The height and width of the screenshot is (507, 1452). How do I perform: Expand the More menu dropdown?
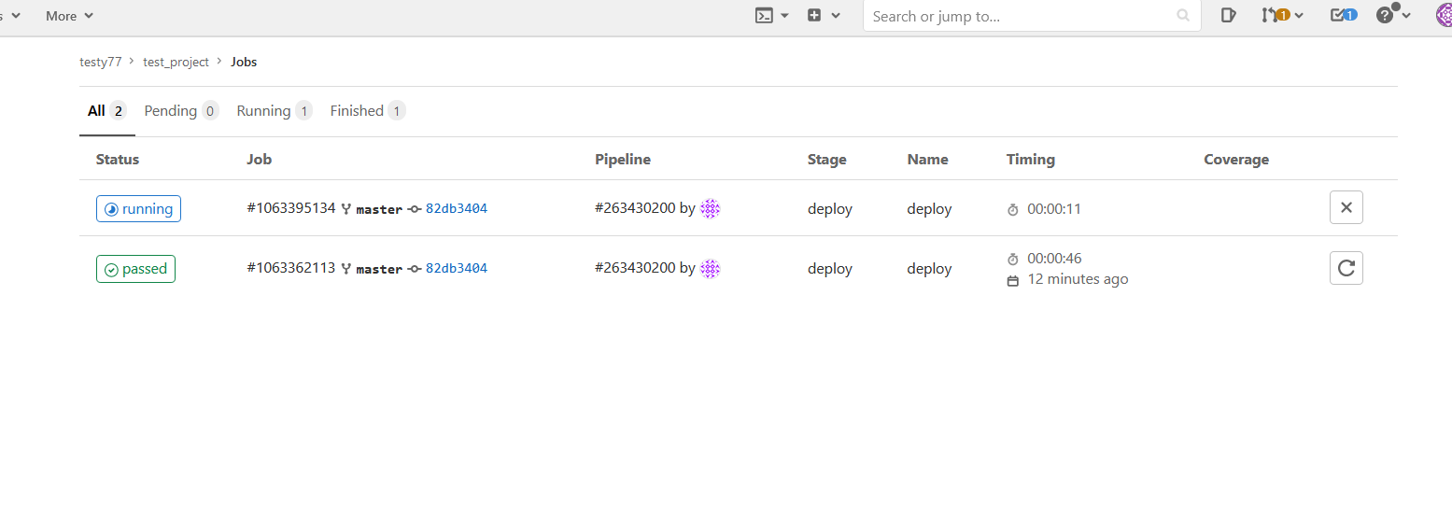point(69,16)
